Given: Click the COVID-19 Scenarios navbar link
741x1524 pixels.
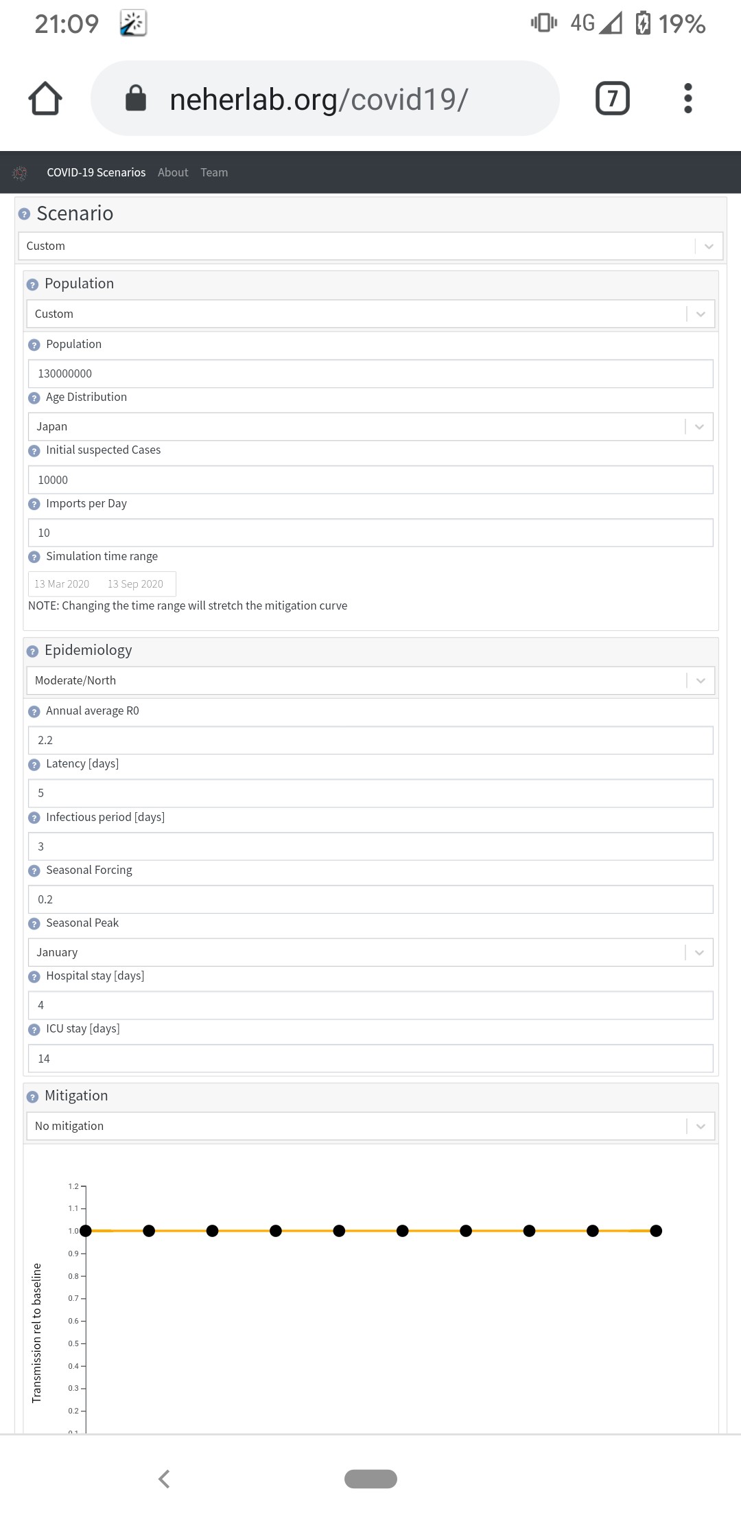Looking at the screenshot, I should click(96, 172).
